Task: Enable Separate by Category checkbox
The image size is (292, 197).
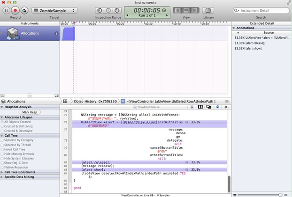Action: [x=2, y=140]
